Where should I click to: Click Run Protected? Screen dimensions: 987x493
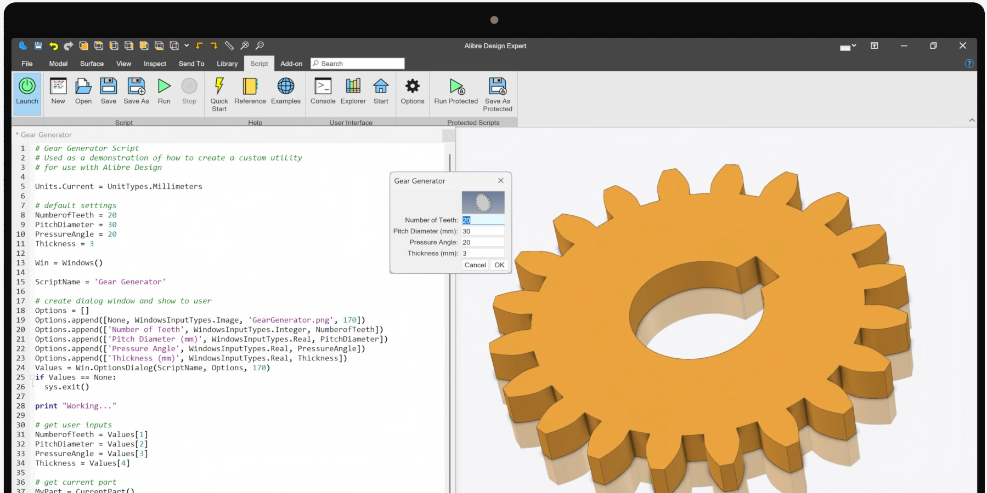coord(456,91)
